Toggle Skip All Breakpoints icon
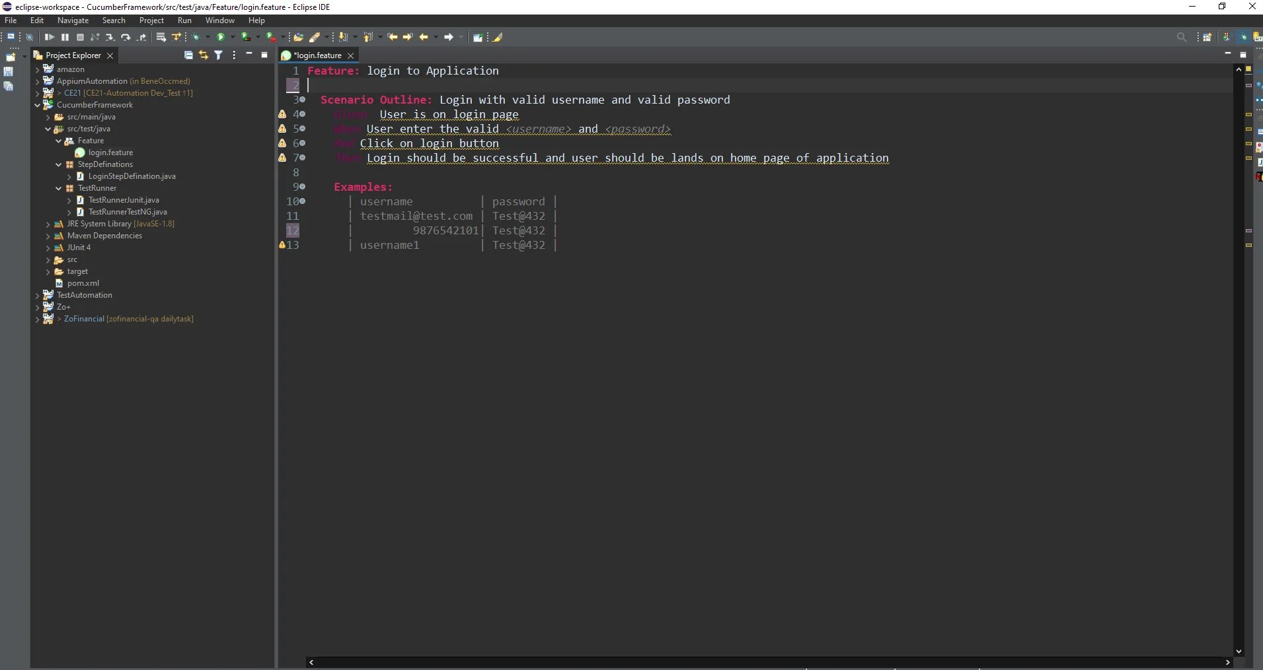The image size is (1263, 670). point(29,38)
